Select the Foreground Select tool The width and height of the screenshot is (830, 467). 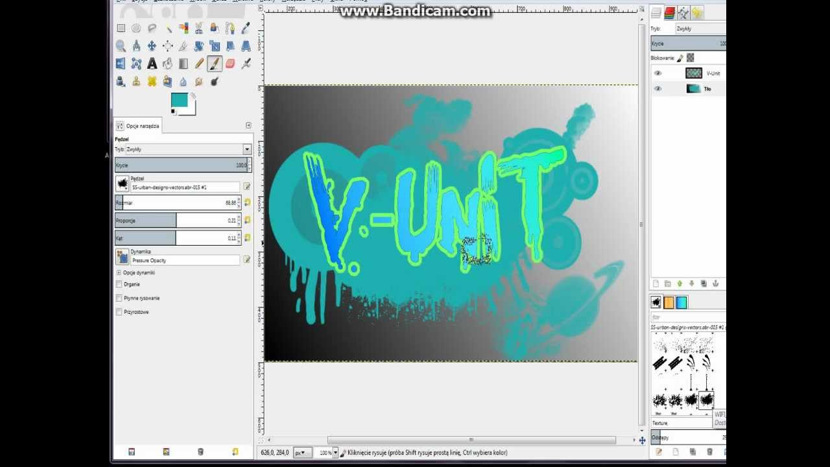click(x=215, y=28)
